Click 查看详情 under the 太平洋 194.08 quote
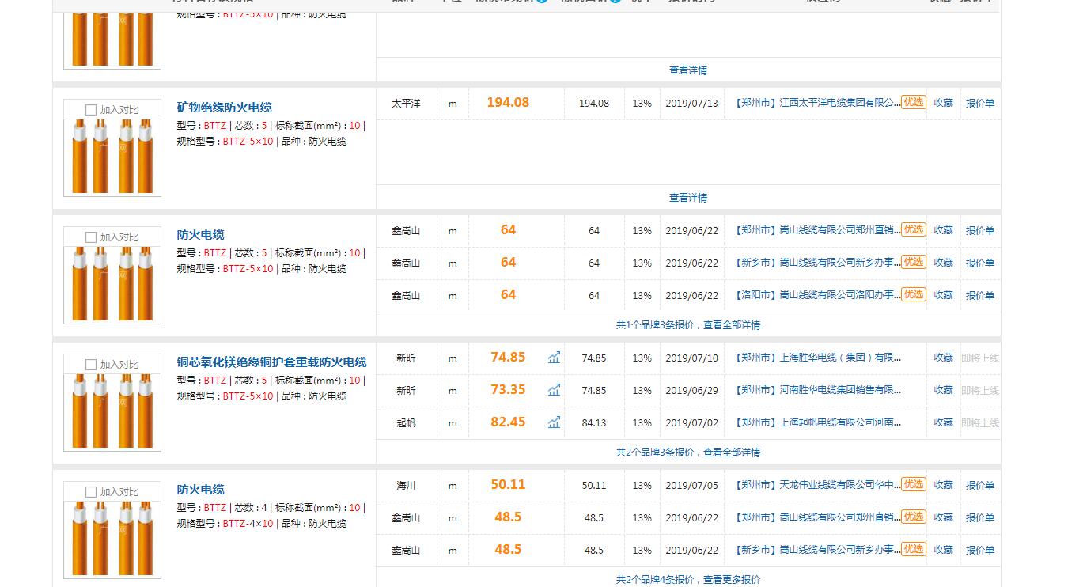1083x587 pixels. (x=688, y=198)
